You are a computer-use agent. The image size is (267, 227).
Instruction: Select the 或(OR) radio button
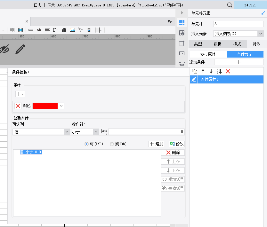tap(112, 144)
